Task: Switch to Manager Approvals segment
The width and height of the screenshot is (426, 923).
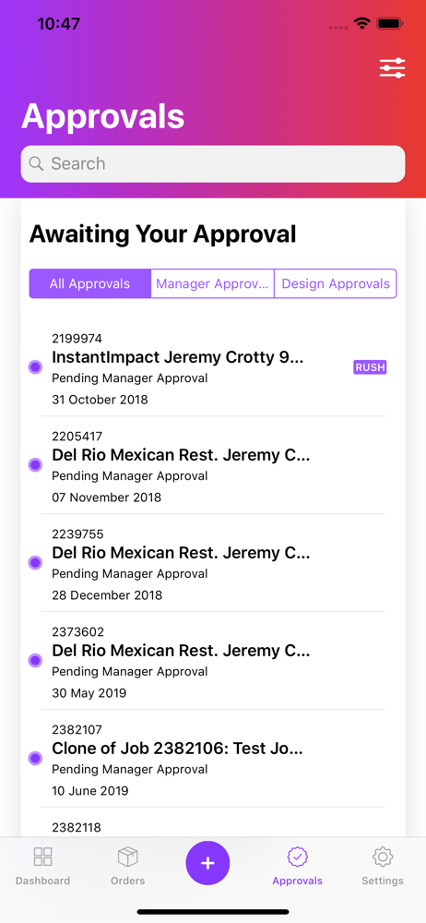Action: (212, 283)
